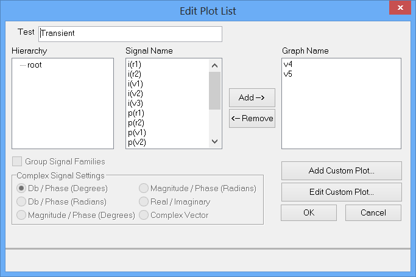Choose p(r1) from the signal list
The image size is (416, 277).
(x=136, y=113)
